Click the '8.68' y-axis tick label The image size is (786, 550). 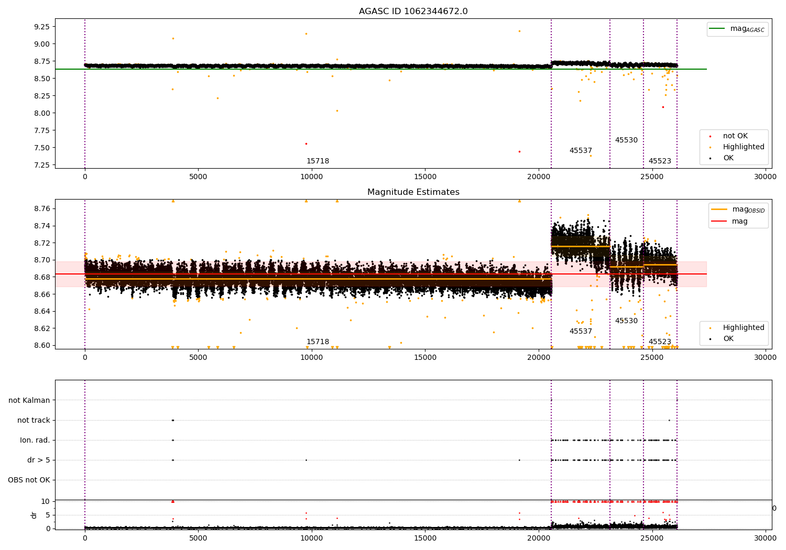point(42,277)
